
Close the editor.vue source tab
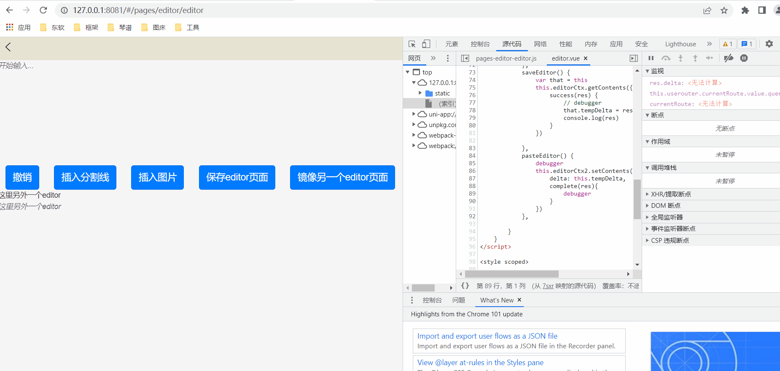(586, 58)
